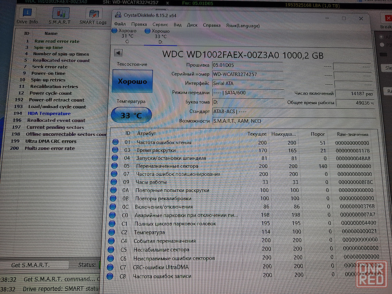The height and width of the screenshot is (294, 392).
Task: Switch to the D: drive tab
Action: click(x=160, y=36)
